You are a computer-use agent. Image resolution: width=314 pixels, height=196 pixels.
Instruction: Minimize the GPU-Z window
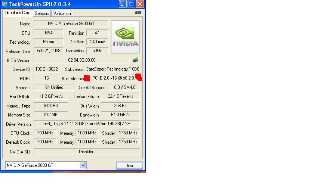click(x=123, y=4)
